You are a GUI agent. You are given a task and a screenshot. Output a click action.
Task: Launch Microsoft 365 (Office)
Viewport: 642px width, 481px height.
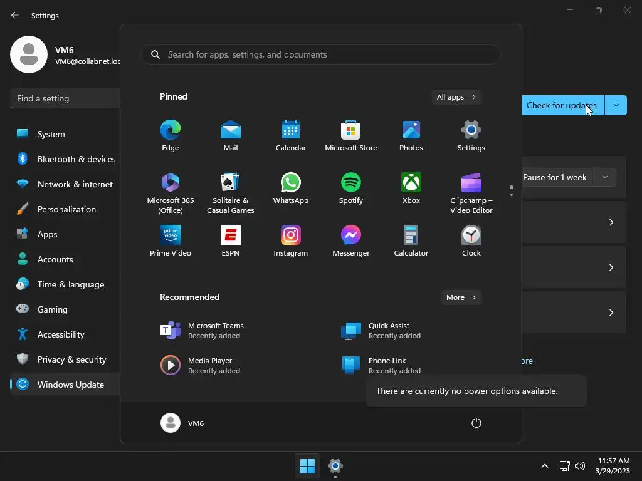tap(171, 193)
